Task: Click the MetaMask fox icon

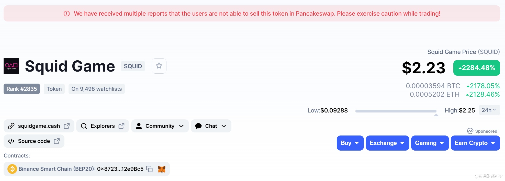Action: [162, 169]
